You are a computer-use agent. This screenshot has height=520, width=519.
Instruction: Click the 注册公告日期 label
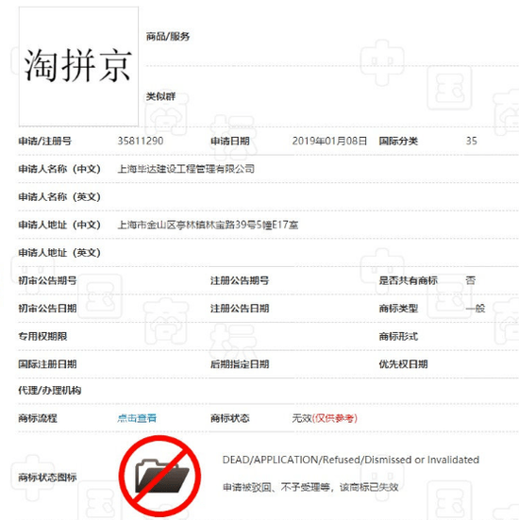pyautogui.click(x=240, y=309)
